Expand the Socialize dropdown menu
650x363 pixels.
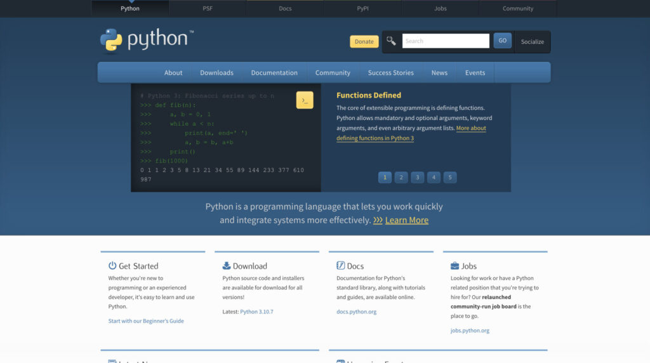(532, 42)
